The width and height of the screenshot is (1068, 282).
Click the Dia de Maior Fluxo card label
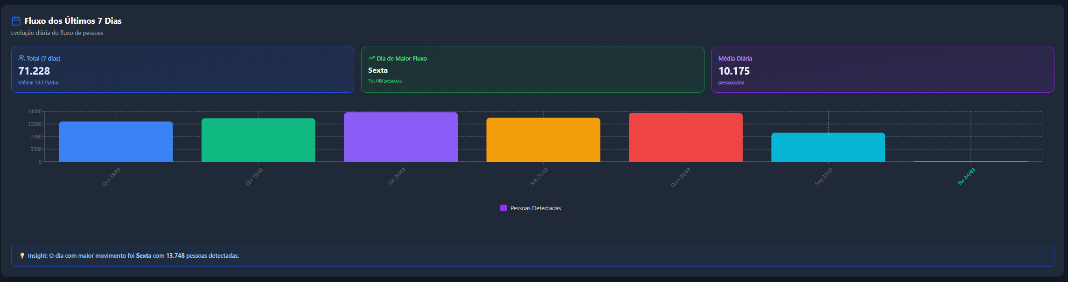(402, 58)
